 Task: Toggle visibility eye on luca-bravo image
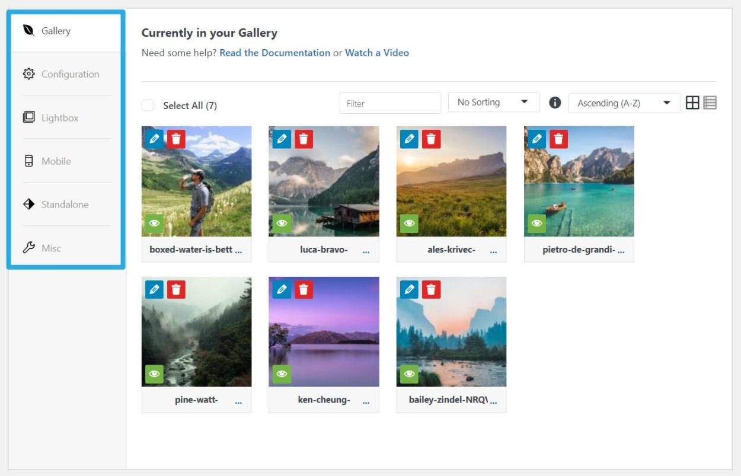(x=282, y=223)
